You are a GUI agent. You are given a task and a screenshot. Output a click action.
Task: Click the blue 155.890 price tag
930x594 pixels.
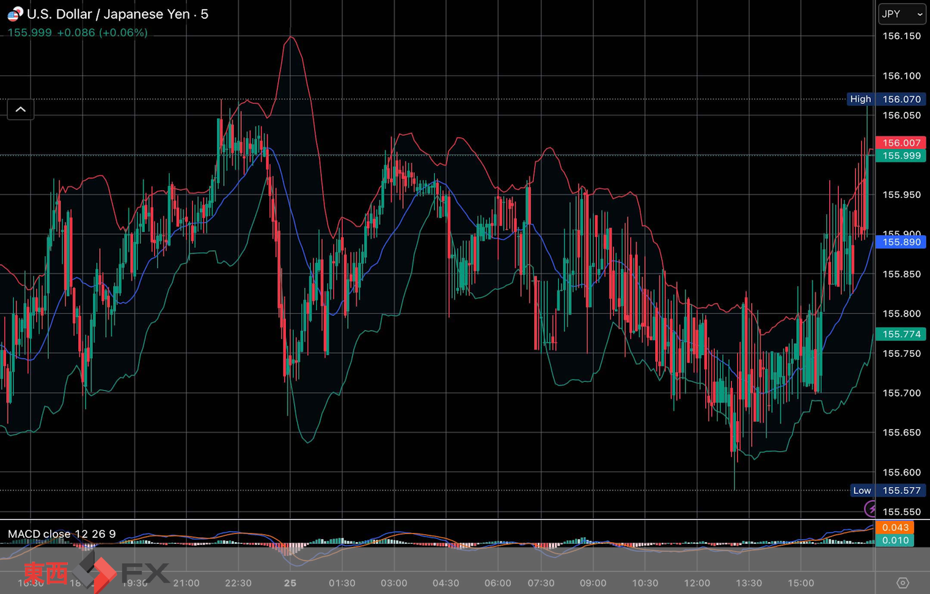pyautogui.click(x=901, y=242)
